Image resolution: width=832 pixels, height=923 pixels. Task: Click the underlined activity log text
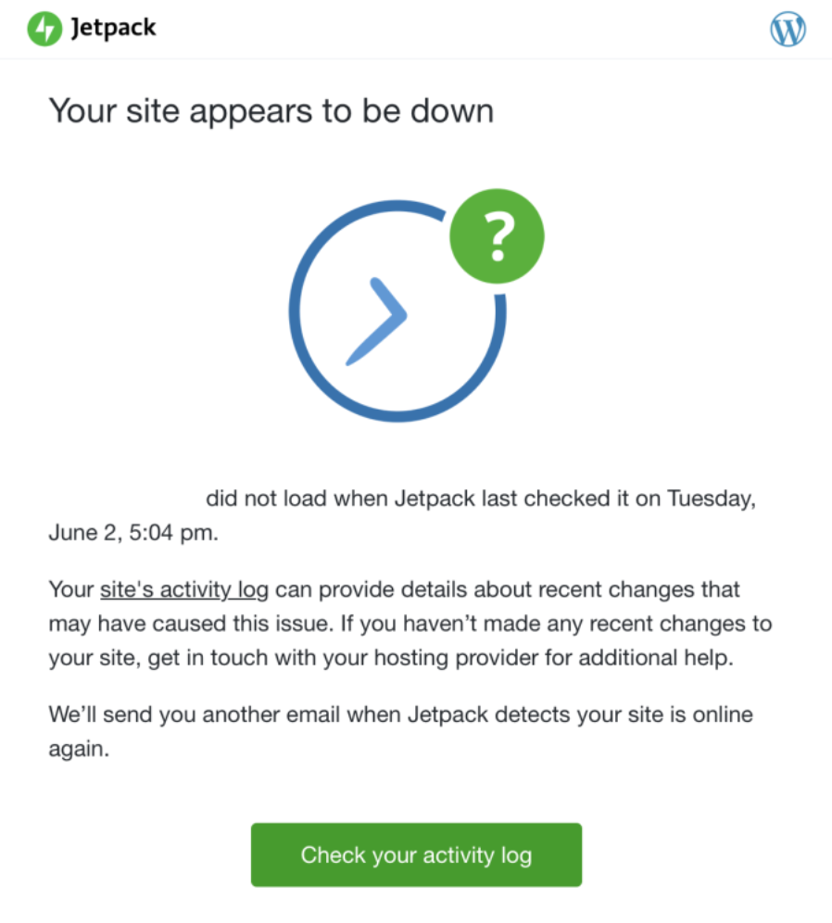[183, 589]
